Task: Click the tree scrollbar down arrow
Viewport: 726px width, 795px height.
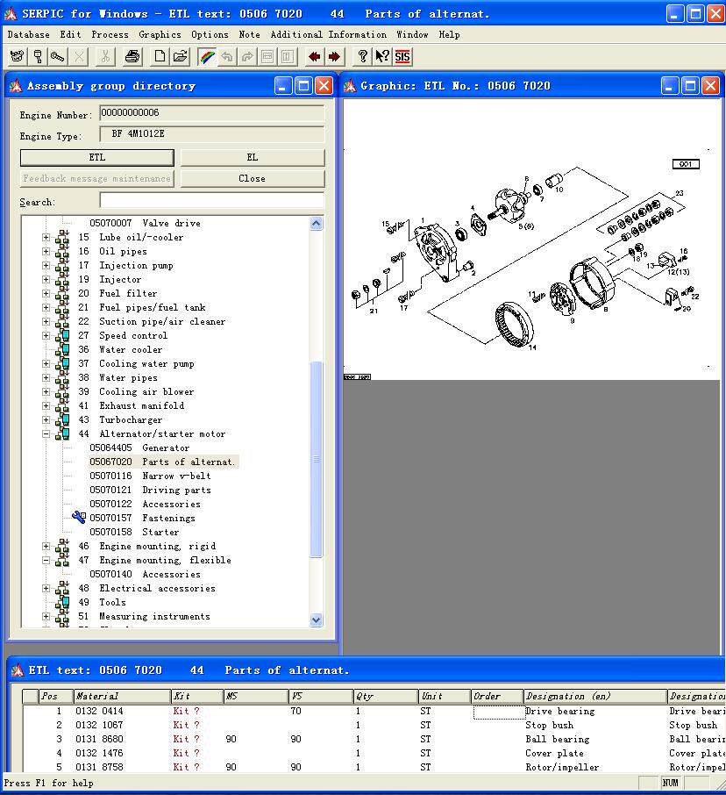Action: pyautogui.click(x=317, y=620)
